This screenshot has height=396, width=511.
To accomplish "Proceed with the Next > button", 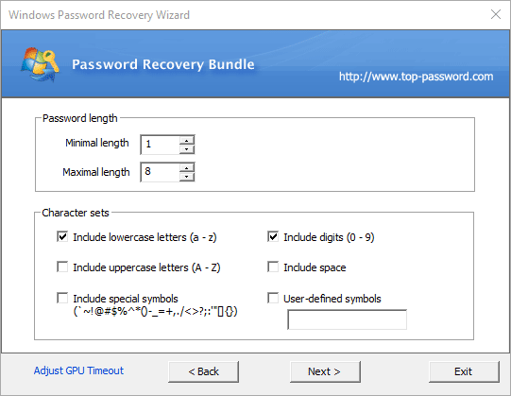I will pos(325,371).
